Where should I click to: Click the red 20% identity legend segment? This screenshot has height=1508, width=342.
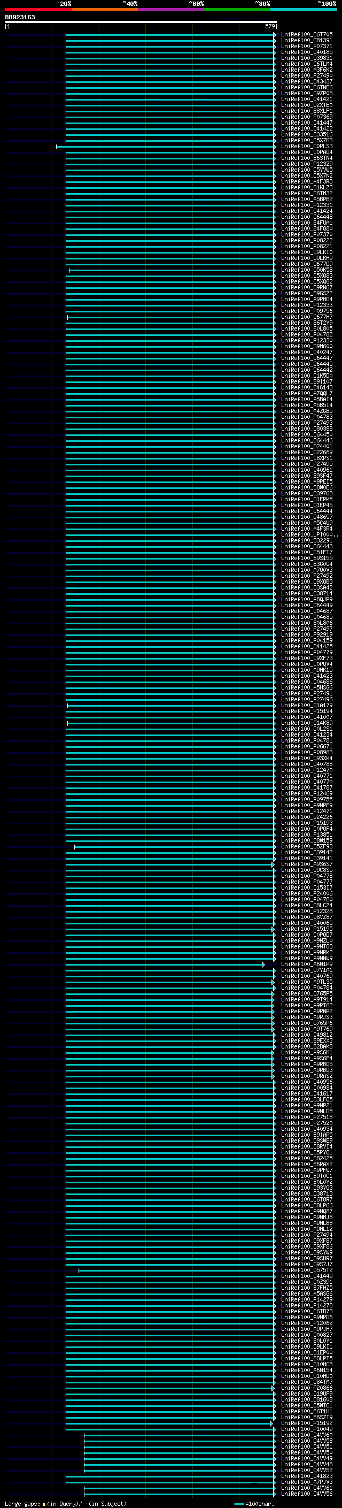(38, 10)
